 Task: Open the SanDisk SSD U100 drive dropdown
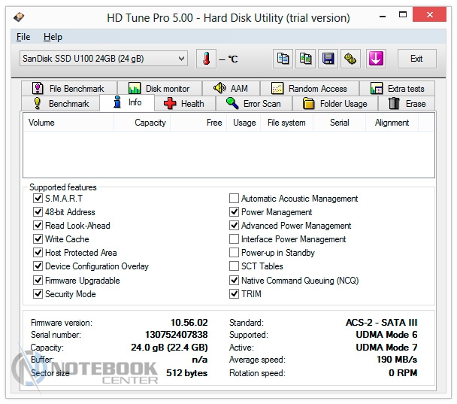[x=104, y=59]
